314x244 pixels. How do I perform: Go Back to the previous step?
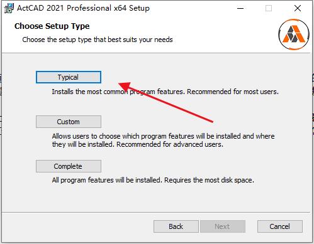click(176, 226)
